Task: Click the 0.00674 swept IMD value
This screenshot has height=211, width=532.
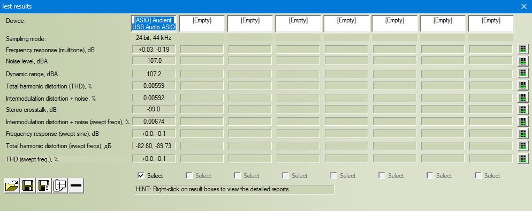Action: pos(154,121)
